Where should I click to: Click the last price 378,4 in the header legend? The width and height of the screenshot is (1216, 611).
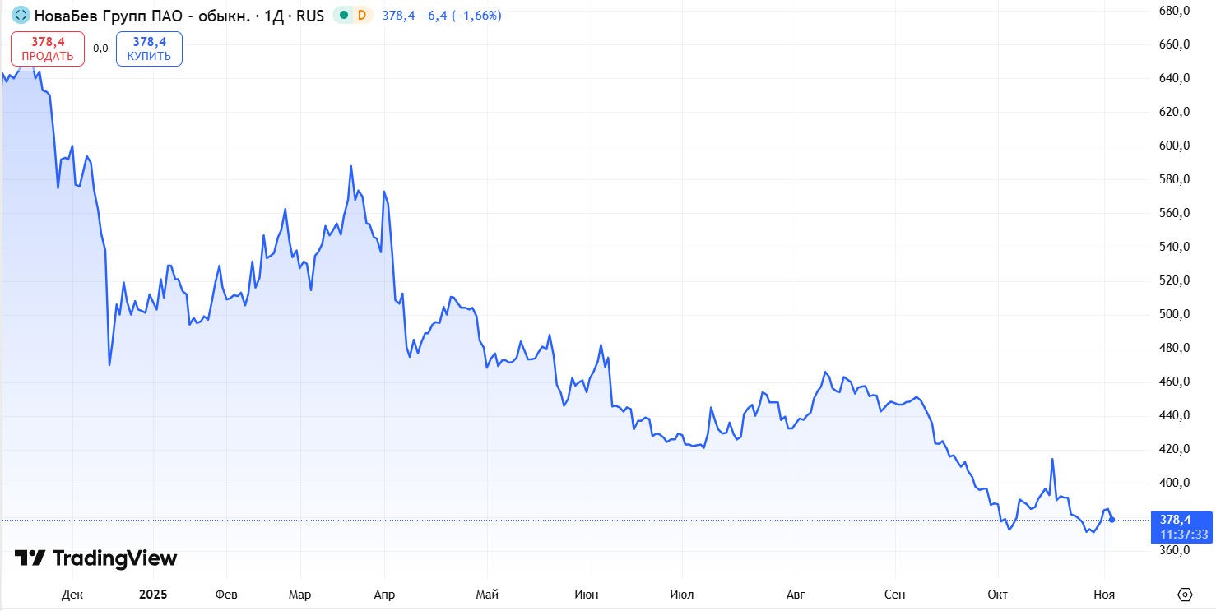(398, 16)
